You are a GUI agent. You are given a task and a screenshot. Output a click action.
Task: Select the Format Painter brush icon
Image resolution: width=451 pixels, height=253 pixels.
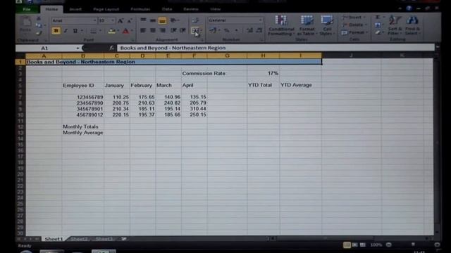pos(39,33)
